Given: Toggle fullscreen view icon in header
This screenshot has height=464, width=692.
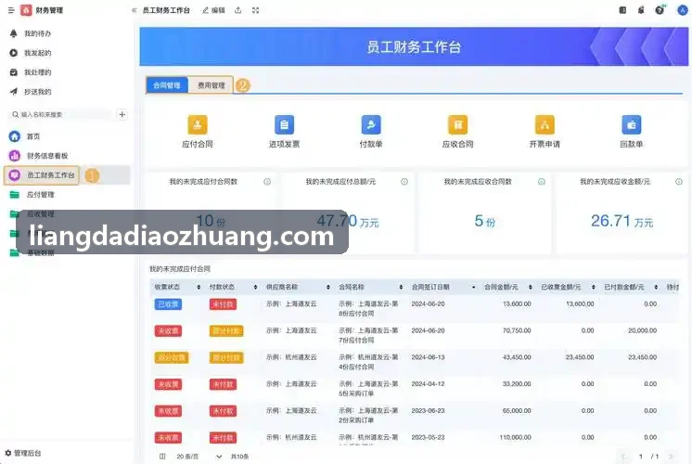Looking at the screenshot, I should point(255,10).
